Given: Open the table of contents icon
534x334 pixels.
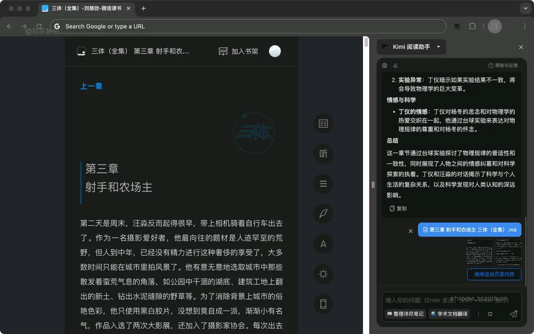Looking at the screenshot, I should (323, 124).
